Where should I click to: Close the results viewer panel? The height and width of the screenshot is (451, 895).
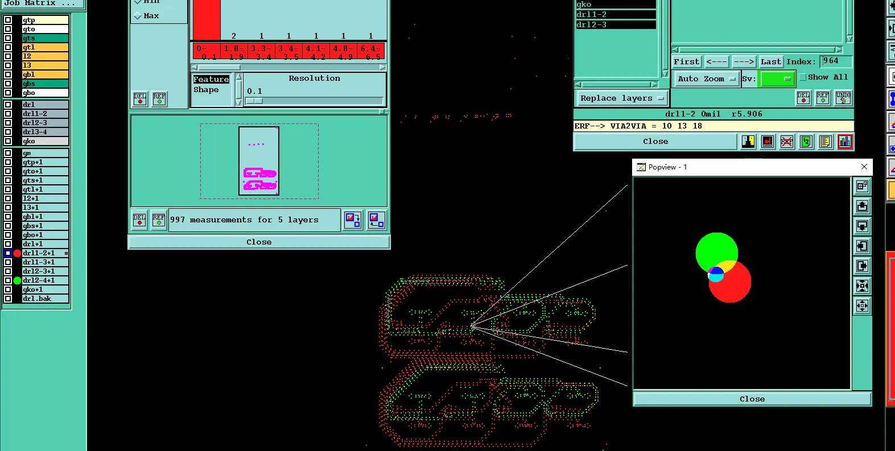[x=655, y=142]
